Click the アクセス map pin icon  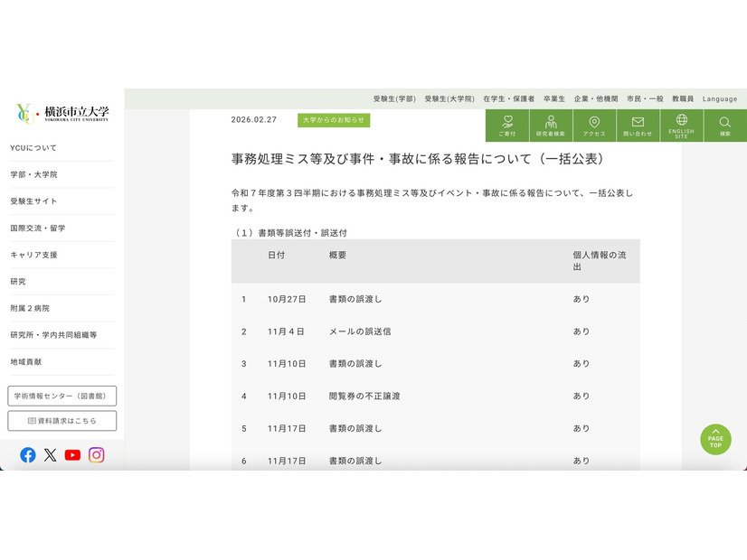click(594, 124)
